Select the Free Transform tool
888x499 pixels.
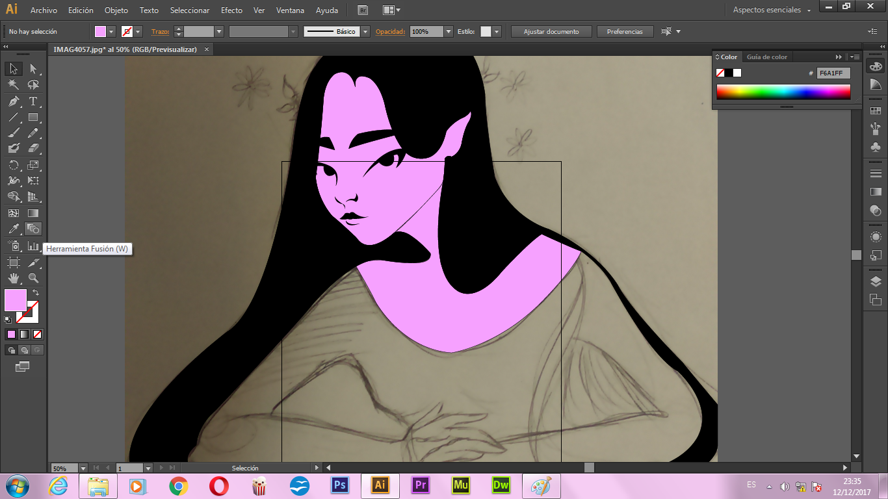[x=33, y=181]
